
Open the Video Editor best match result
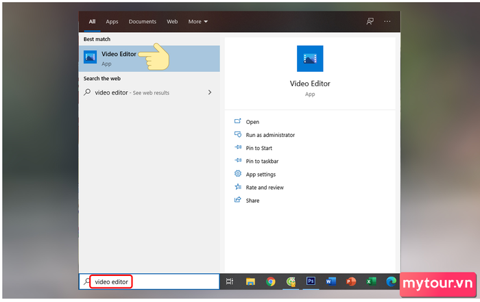[149, 59]
